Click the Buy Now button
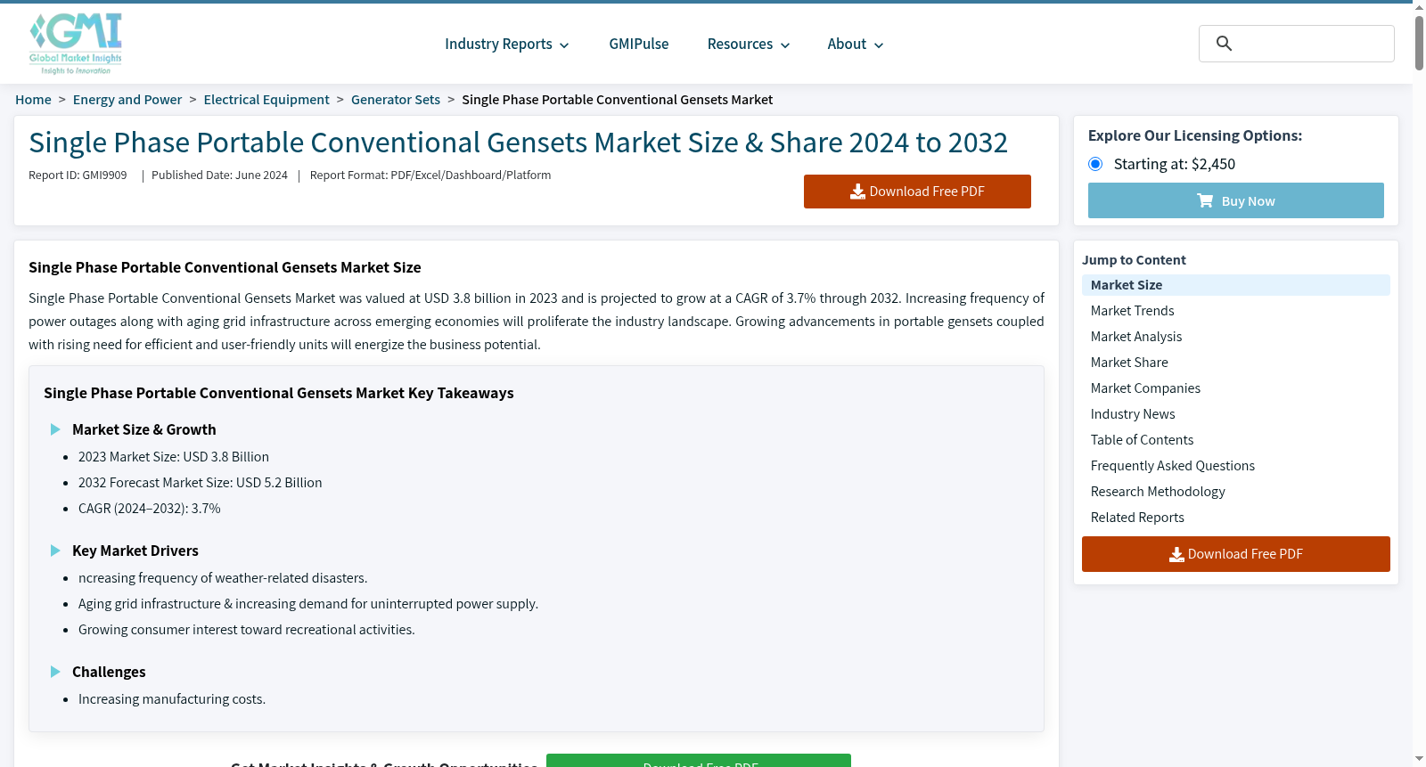 coord(1235,200)
